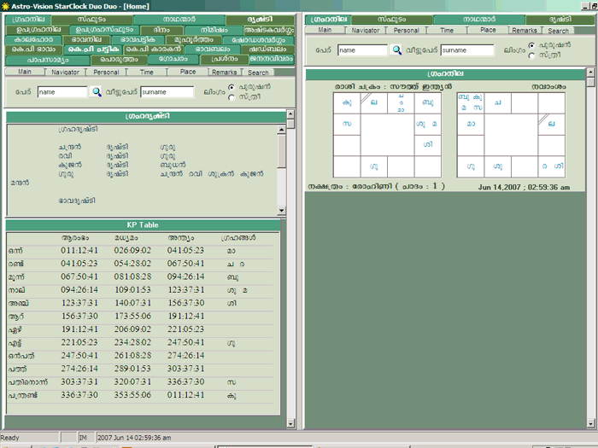Click the Astro-Vision sun icon in title bar
Image resolution: width=598 pixels, height=448 pixels.
click(5, 6)
